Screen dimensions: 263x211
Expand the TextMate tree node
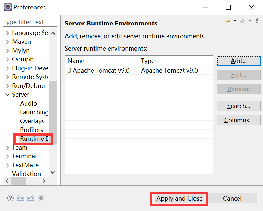7,165
